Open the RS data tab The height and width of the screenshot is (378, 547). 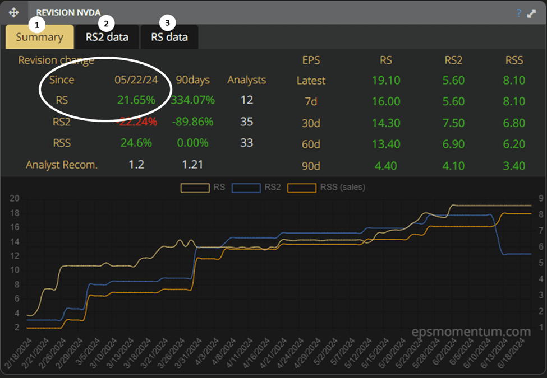[169, 37]
